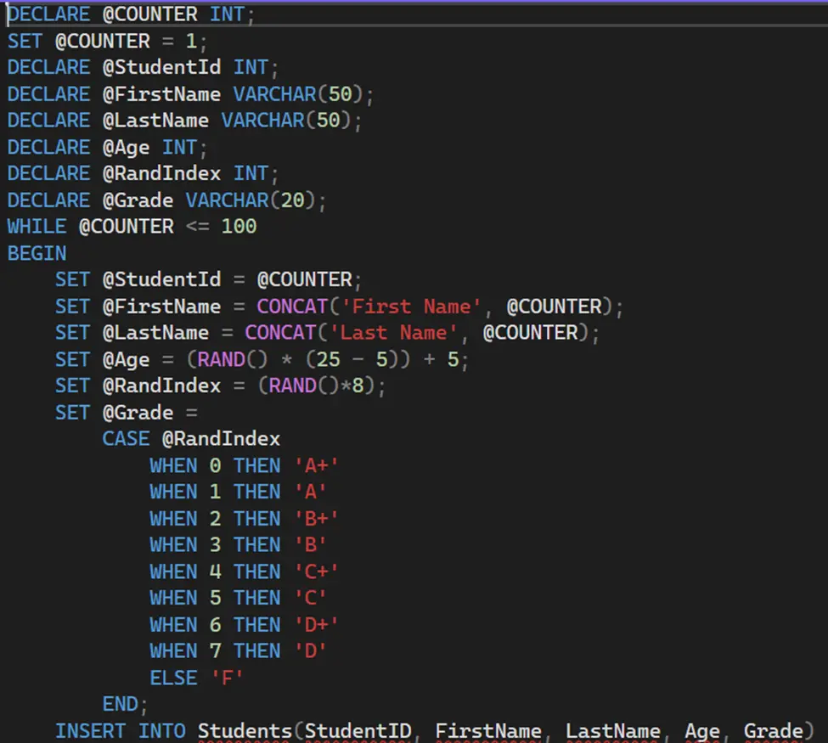Click the @StudentId variable in its DECLARE line
The width and height of the screenshot is (828, 743).
pyautogui.click(x=161, y=68)
